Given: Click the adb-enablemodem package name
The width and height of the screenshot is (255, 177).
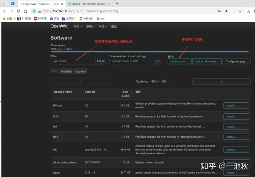Looking at the screenshot, I should (64, 162).
